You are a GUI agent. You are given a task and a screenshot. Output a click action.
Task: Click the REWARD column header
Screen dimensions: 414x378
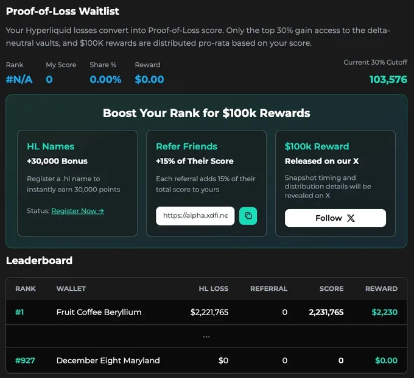[381, 288]
